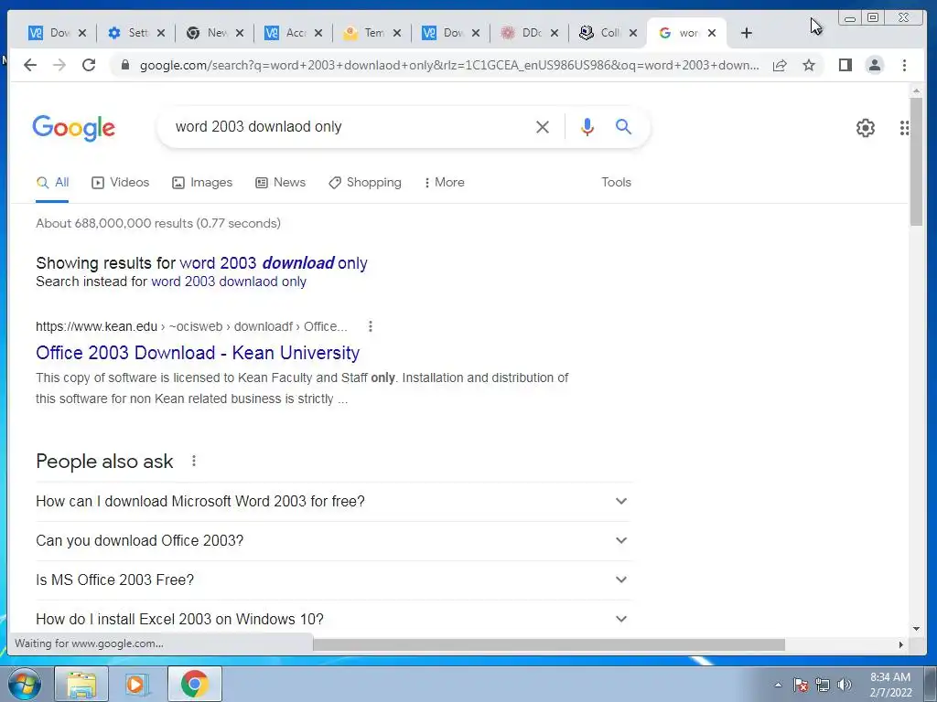Open 'Office 2003 Download - Kean University' result
Screen dimensions: 937x702
[198, 353]
